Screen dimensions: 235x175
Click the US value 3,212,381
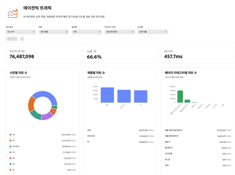click(68, 164)
